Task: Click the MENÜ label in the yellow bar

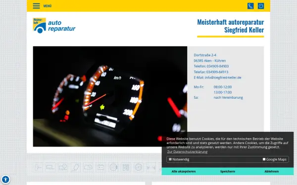Action: point(48,6)
